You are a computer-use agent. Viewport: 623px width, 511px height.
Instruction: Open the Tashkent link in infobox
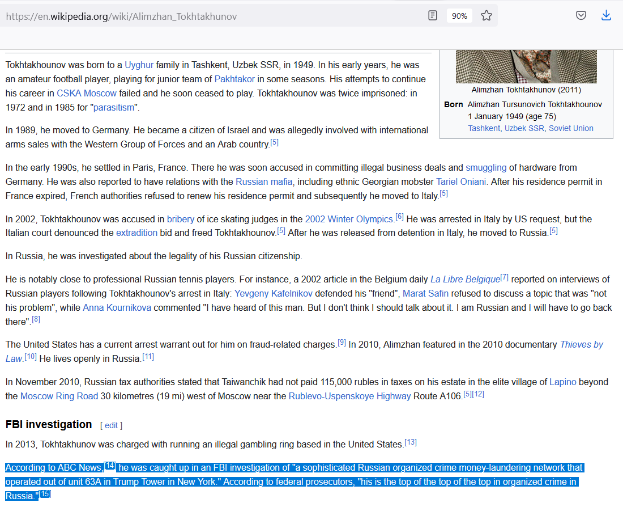pos(484,128)
